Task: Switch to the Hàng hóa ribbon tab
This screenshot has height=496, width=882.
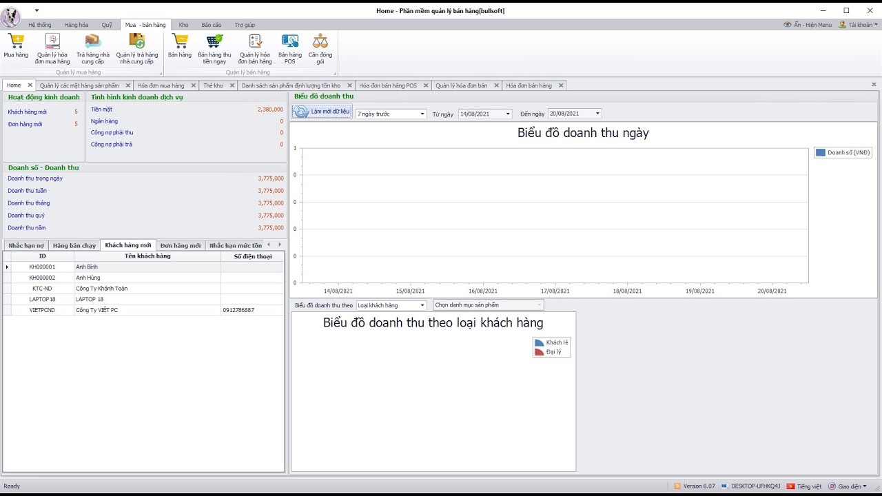Action: click(x=76, y=25)
